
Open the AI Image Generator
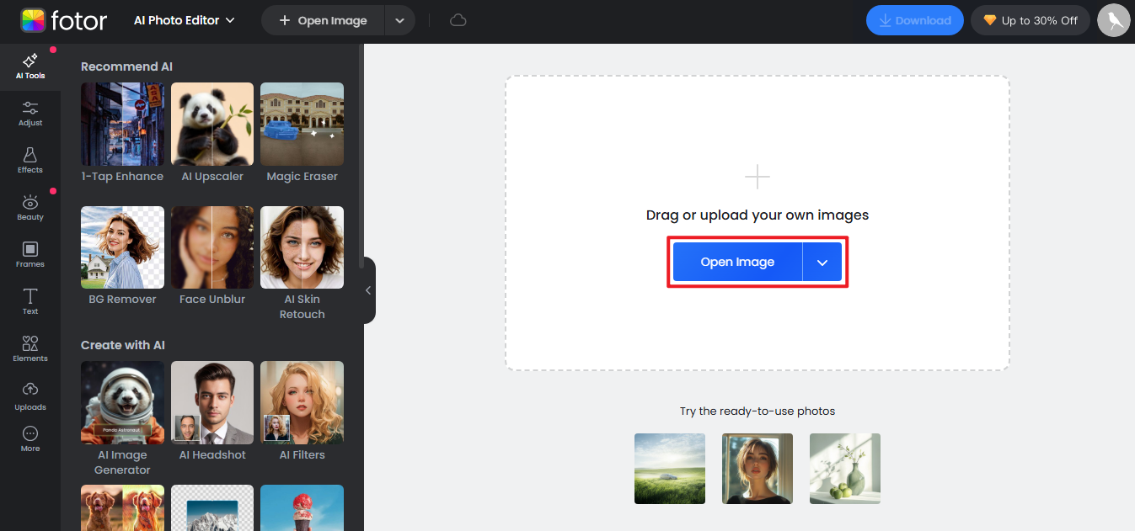pos(122,419)
